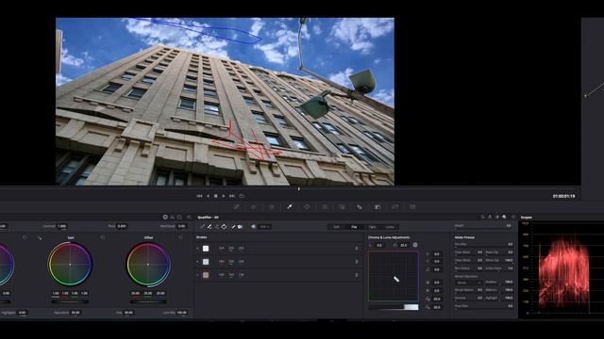Click the Contrast value field
Screen dimensions: 604x339
click(x=62, y=226)
